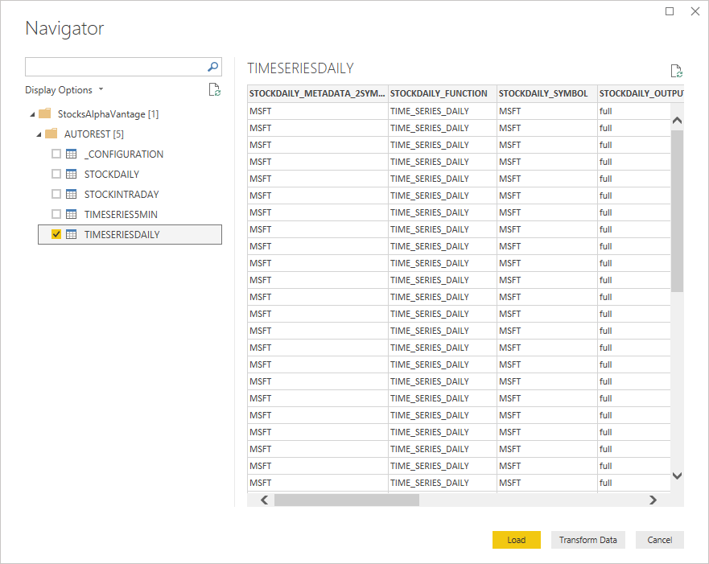Click the _CONFIGURATION table icon
709x564 pixels.
click(72, 154)
